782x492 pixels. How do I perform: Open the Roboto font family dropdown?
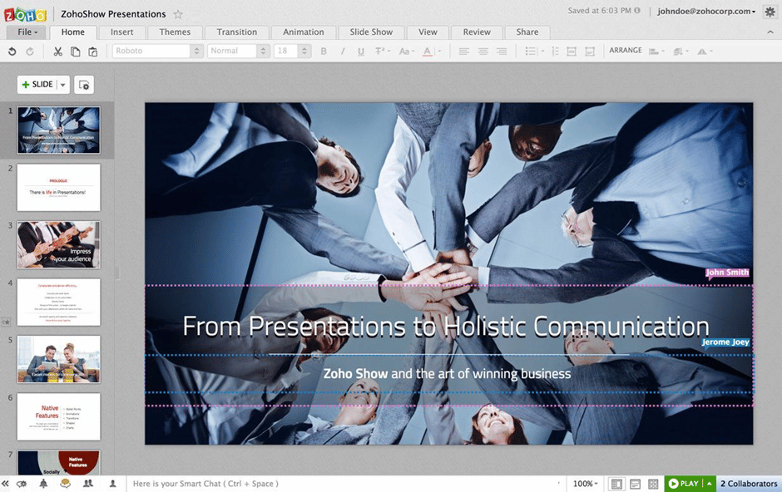157,51
